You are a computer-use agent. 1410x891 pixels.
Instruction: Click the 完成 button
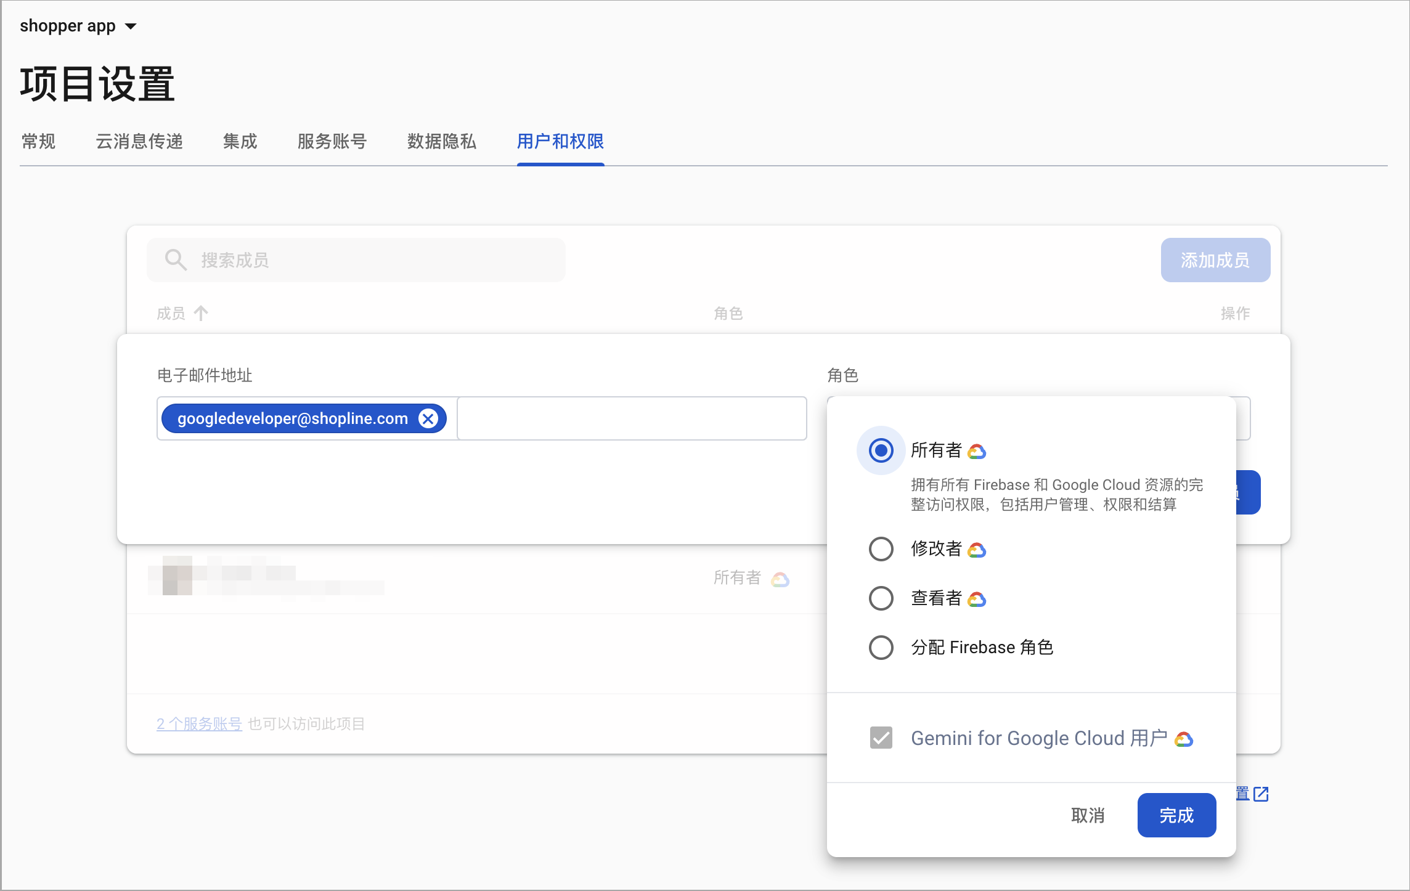click(x=1176, y=815)
